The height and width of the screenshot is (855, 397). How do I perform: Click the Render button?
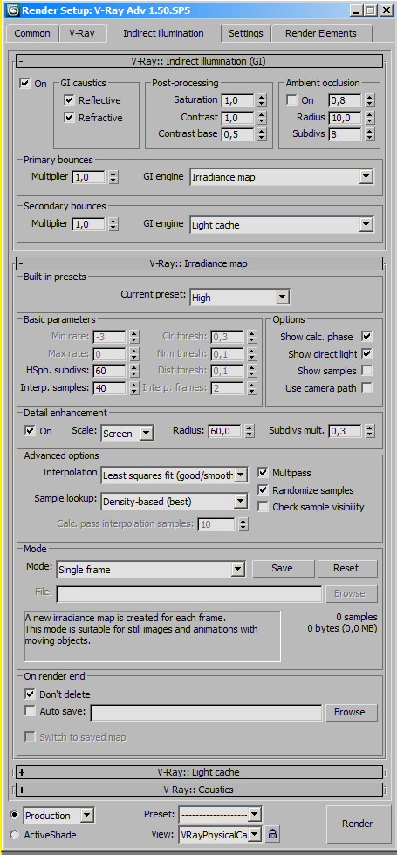[x=357, y=824]
